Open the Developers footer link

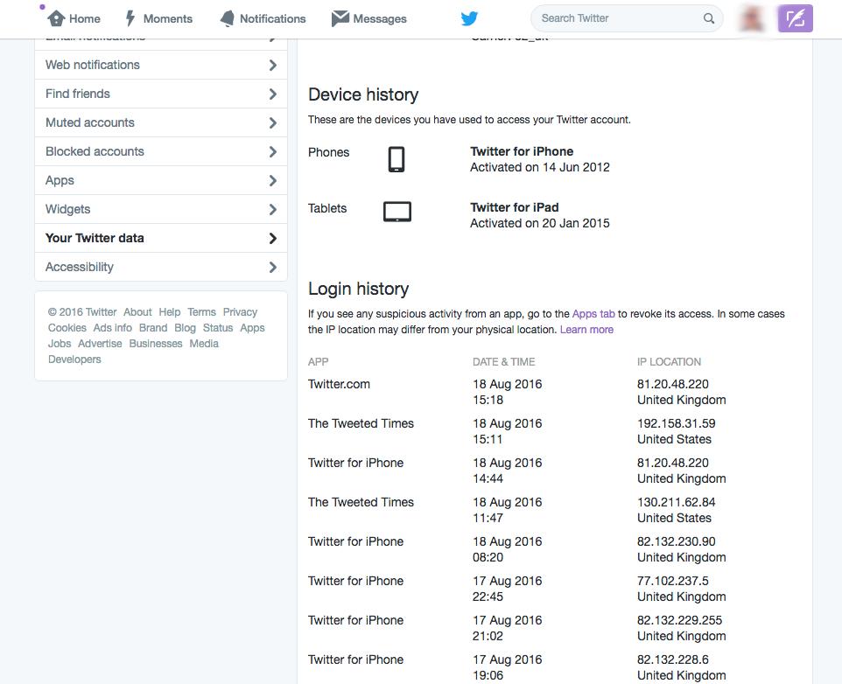click(74, 359)
